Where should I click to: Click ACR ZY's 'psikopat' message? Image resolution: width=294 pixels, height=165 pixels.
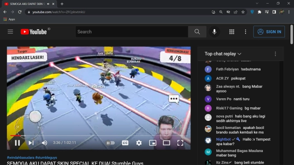pyautogui.click(x=238, y=78)
